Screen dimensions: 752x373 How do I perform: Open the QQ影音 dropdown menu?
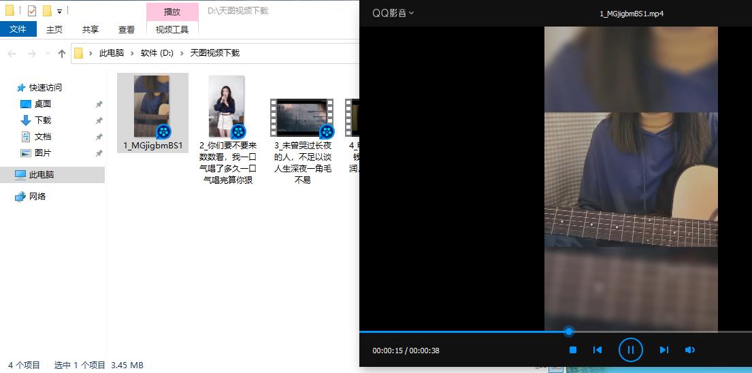[x=393, y=13]
